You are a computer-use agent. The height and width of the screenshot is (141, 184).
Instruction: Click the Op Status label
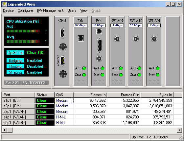point(15,53)
